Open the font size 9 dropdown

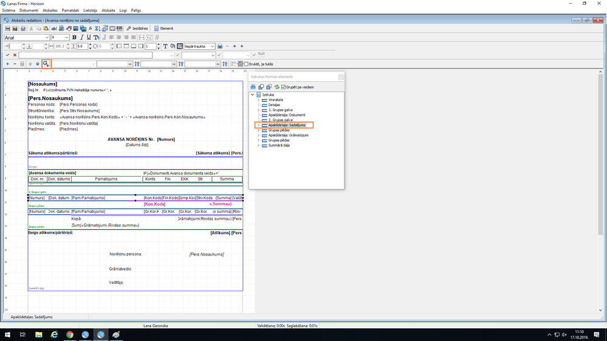[x=67, y=38]
